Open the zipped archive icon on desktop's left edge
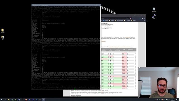Screen dimensions: 179x101 [3, 38]
